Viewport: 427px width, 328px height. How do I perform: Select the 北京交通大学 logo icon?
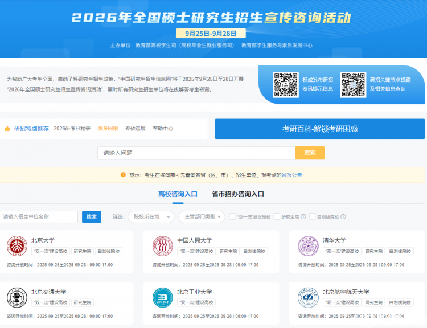click(x=17, y=298)
